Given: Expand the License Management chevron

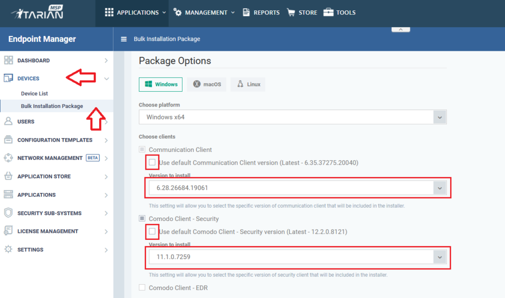Looking at the screenshot, I should point(107,231).
